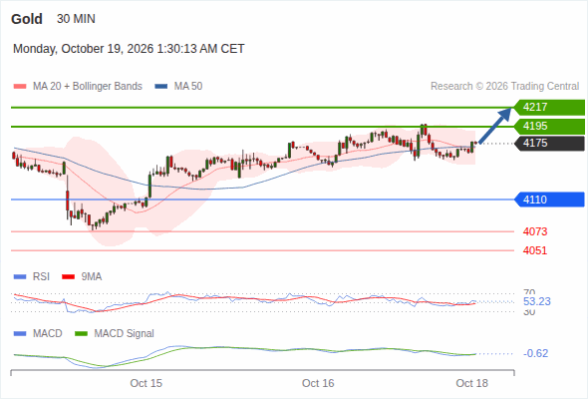Click the RSI legend color swatch
Image resolution: width=588 pixels, height=399 pixels.
click(x=20, y=277)
